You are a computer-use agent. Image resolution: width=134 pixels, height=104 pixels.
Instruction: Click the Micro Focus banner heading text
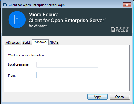coord(43,15)
